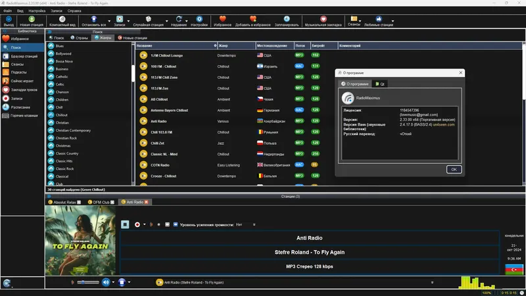Switch to the DFM Club station tab

tap(101, 202)
